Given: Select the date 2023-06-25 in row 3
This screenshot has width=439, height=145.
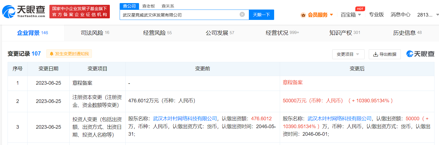Looking at the screenshot, I should (48, 127).
